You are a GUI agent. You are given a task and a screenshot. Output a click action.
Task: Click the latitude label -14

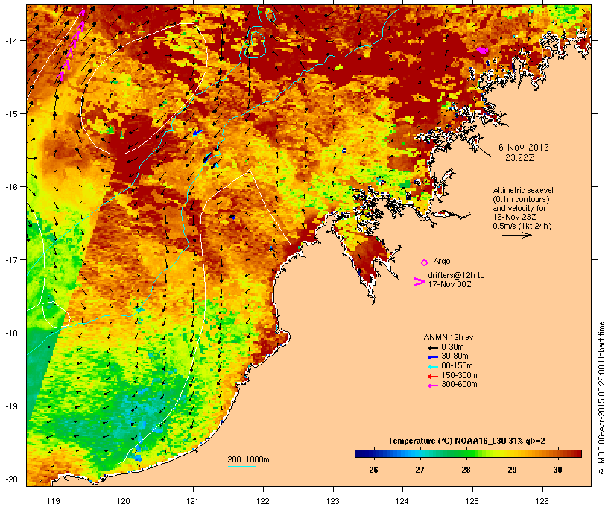(x=10, y=40)
